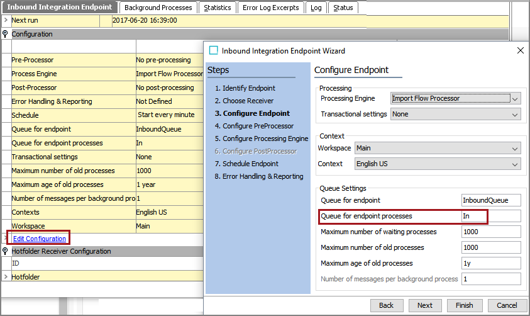This screenshot has width=530, height=316.
Task: Expand the Hotfolder row arrow
Action: click(x=6, y=277)
